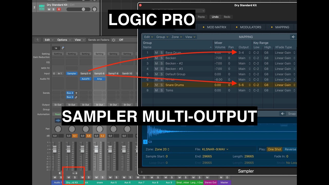Click the drum kit icon on track 2
The width and height of the screenshot is (329, 185).
point(42,7)
